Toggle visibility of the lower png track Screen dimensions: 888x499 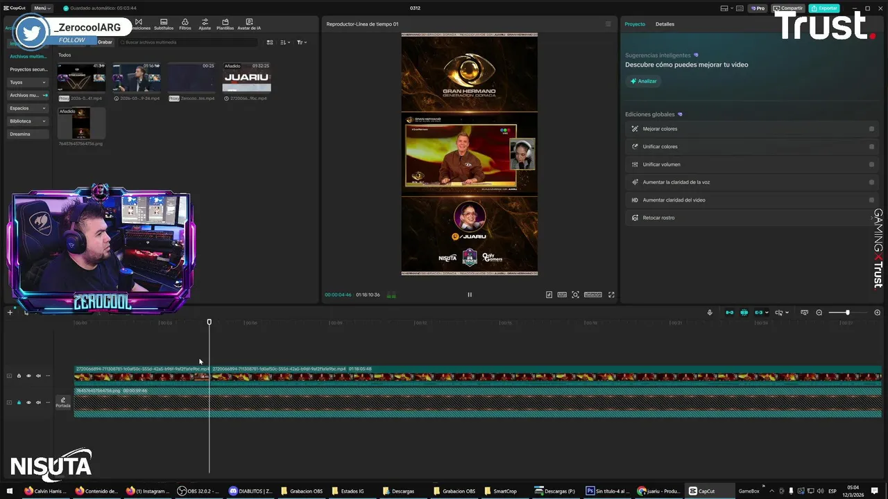coord(28,403)
